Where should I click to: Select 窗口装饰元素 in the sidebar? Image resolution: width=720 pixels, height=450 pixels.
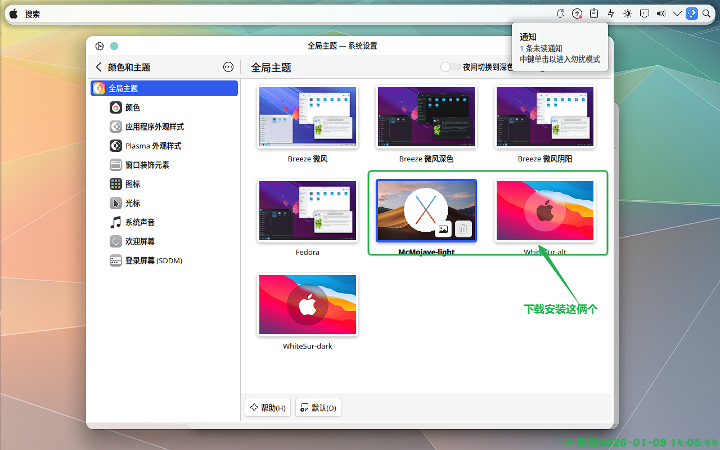[x=147, y=165]
